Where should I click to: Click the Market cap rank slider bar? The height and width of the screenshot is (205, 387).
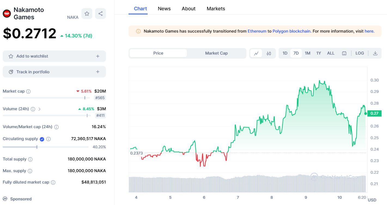click(46, 98)
